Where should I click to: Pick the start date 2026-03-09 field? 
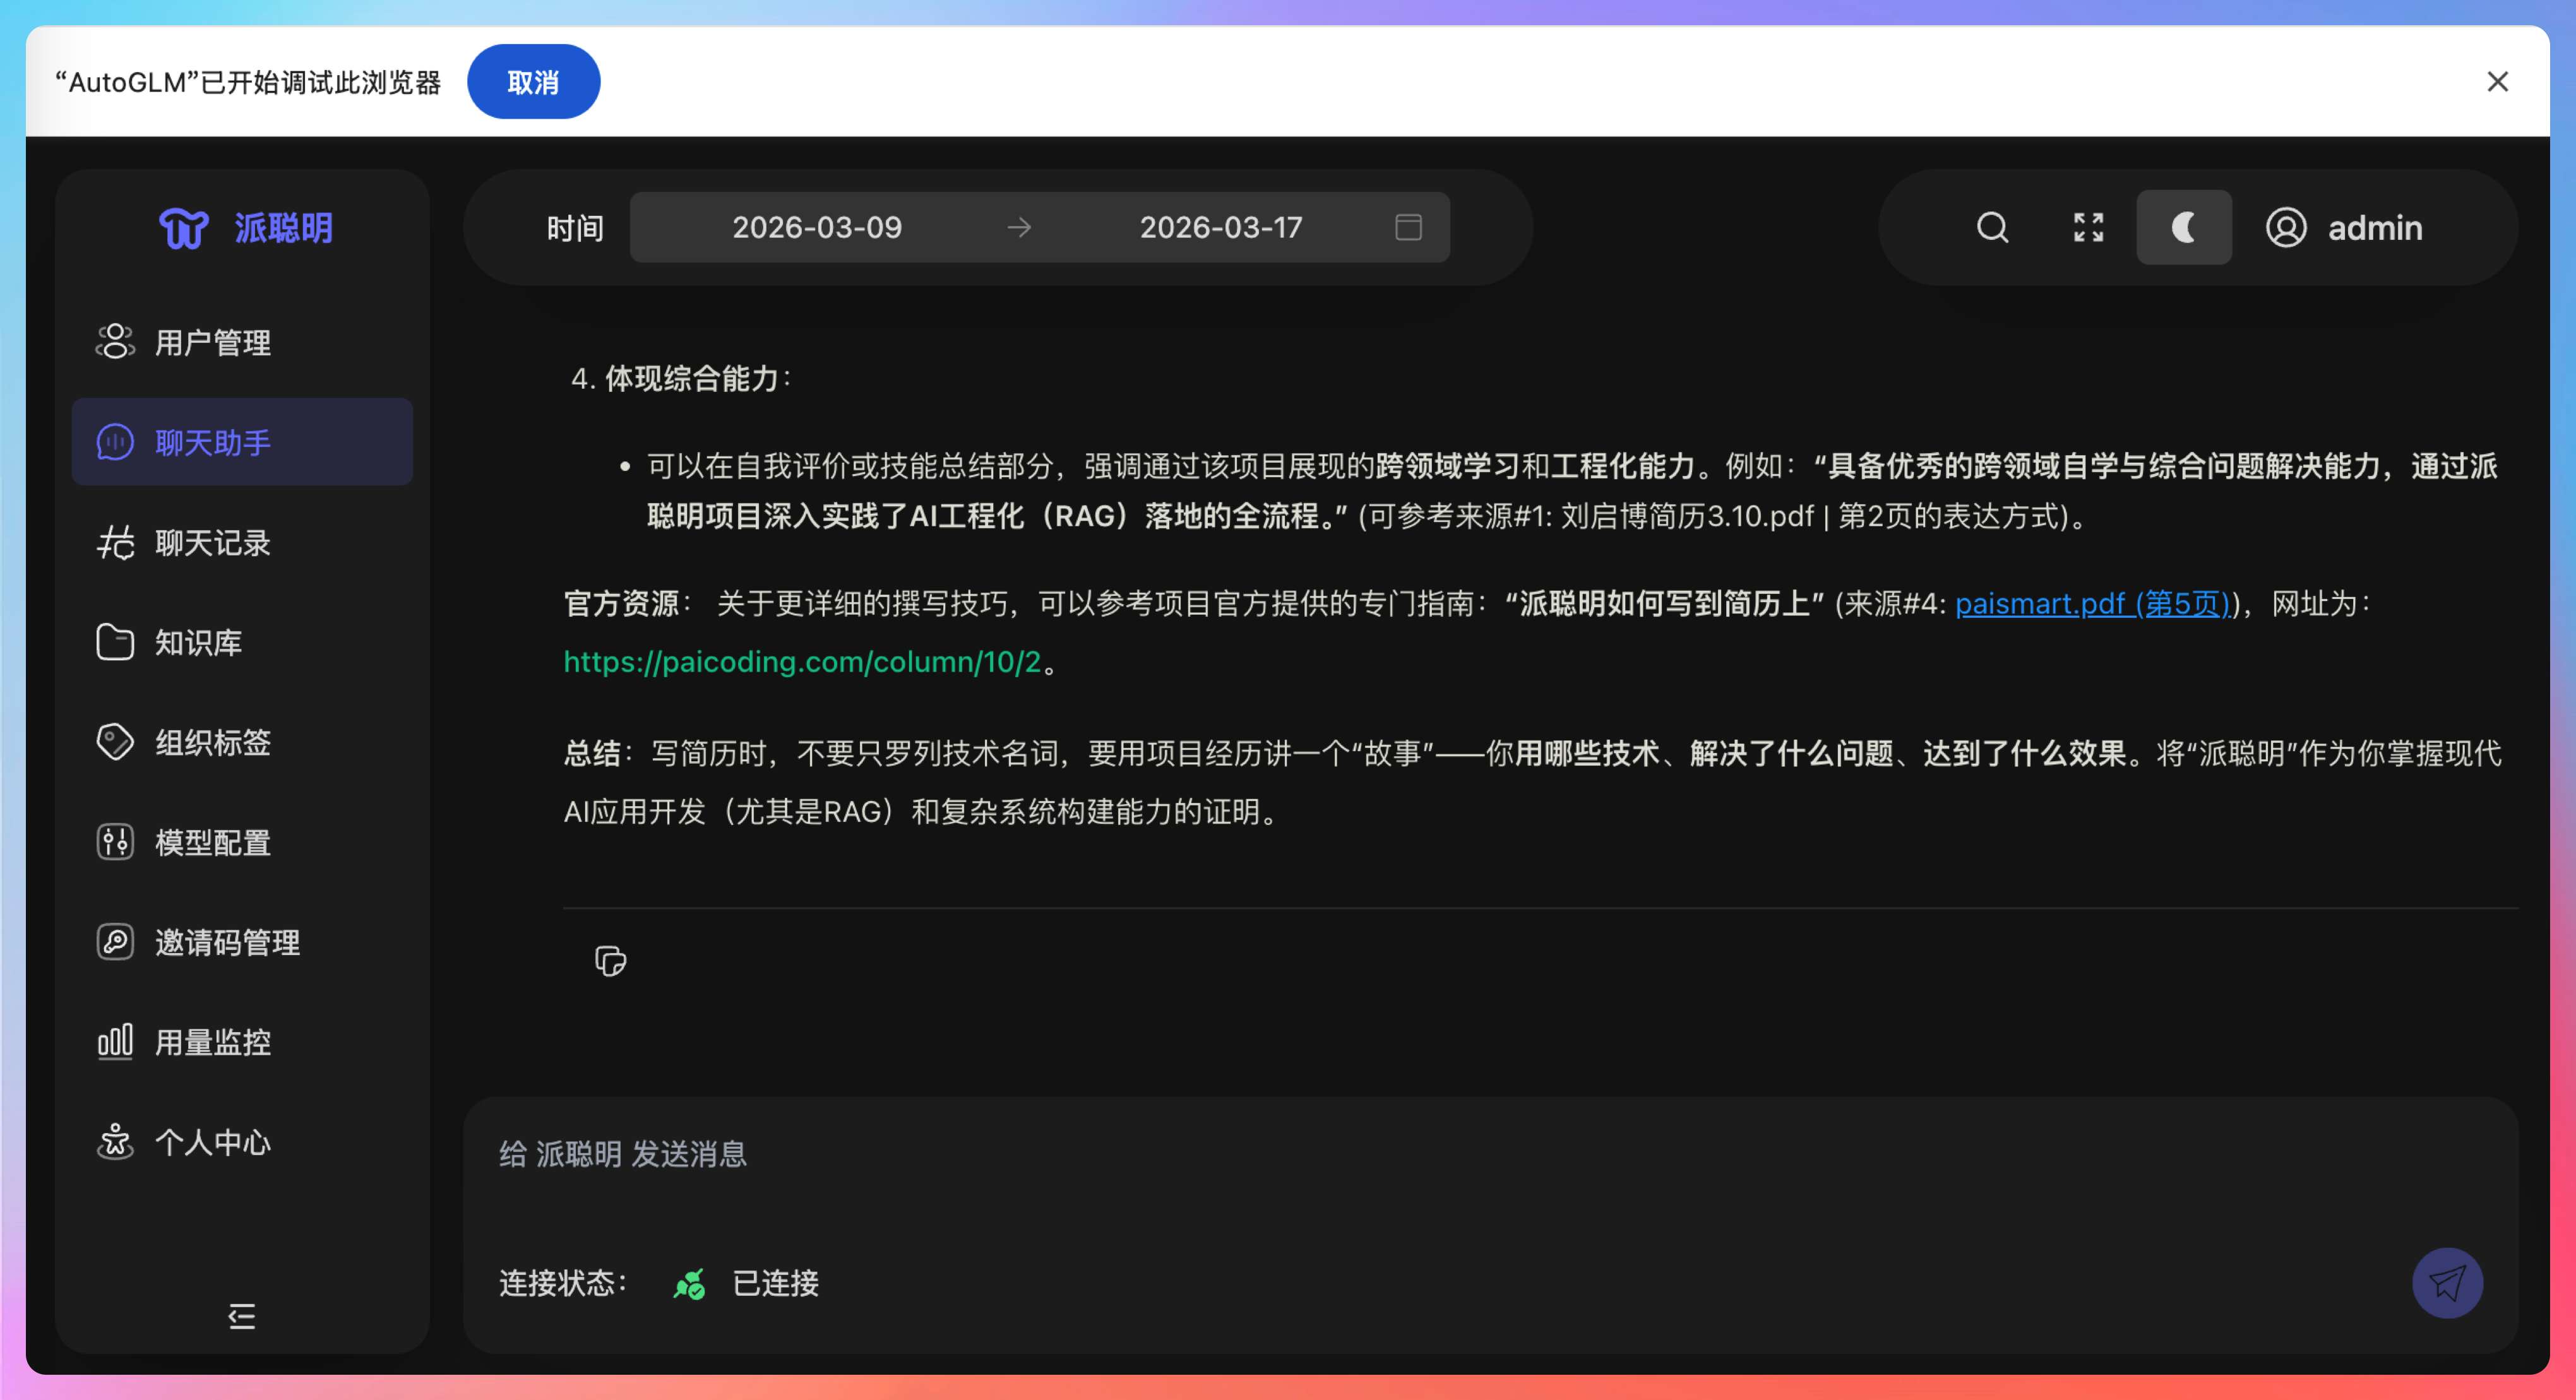(817, 228)
